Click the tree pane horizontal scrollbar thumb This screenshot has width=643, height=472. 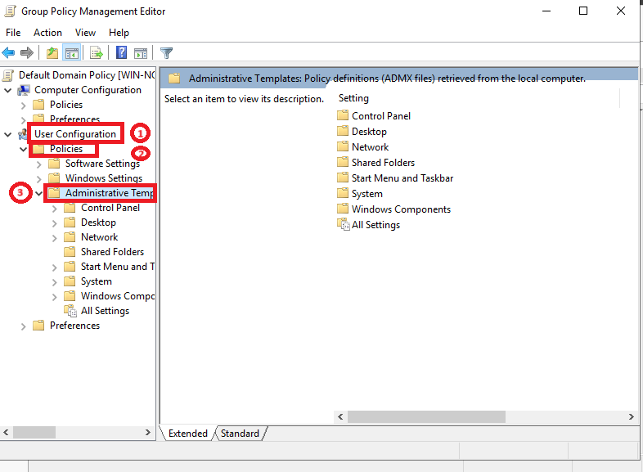34,432
